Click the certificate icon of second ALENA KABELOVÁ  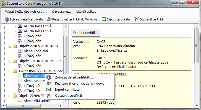(20, 31)
